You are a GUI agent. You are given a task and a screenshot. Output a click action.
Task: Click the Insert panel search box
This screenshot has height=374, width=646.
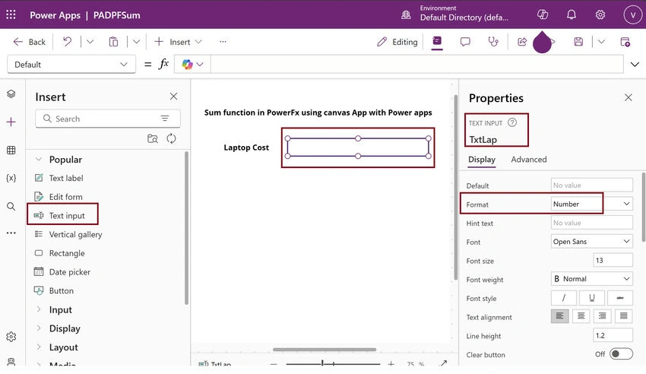pyautogui.click(x=108, y=119)
